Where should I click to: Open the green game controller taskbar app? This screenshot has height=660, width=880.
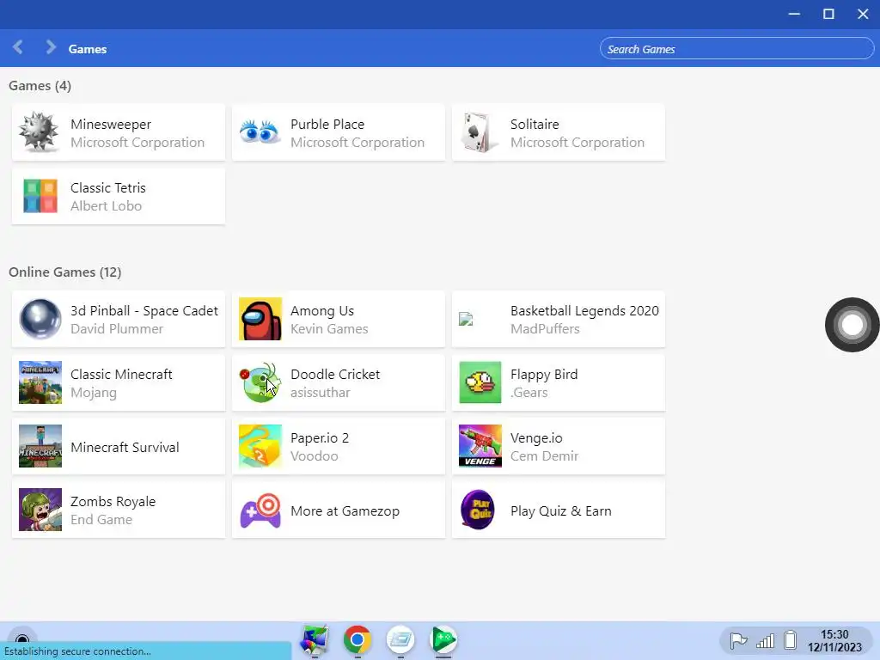pyautogui.click(x=443, y=639)
